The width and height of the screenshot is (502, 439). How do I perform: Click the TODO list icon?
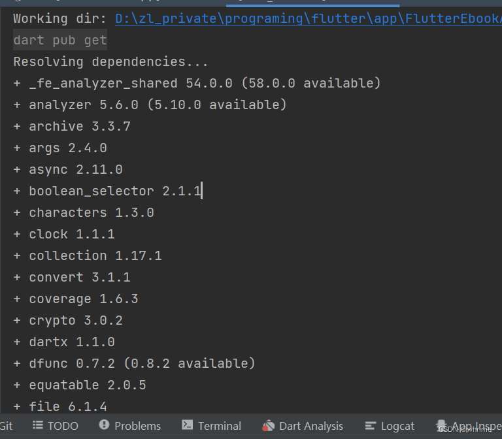coord(38,425)
